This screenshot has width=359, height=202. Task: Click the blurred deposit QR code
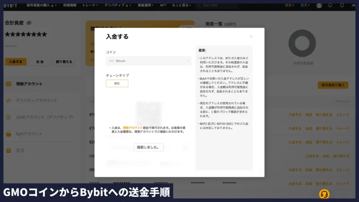pos(149,113)
